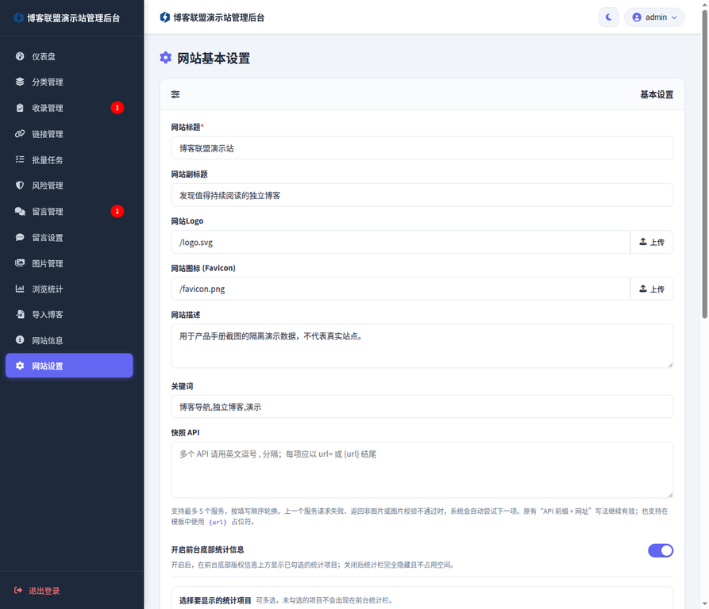
Task: Go to 链接管理 menu item
Action: [69, 134]
